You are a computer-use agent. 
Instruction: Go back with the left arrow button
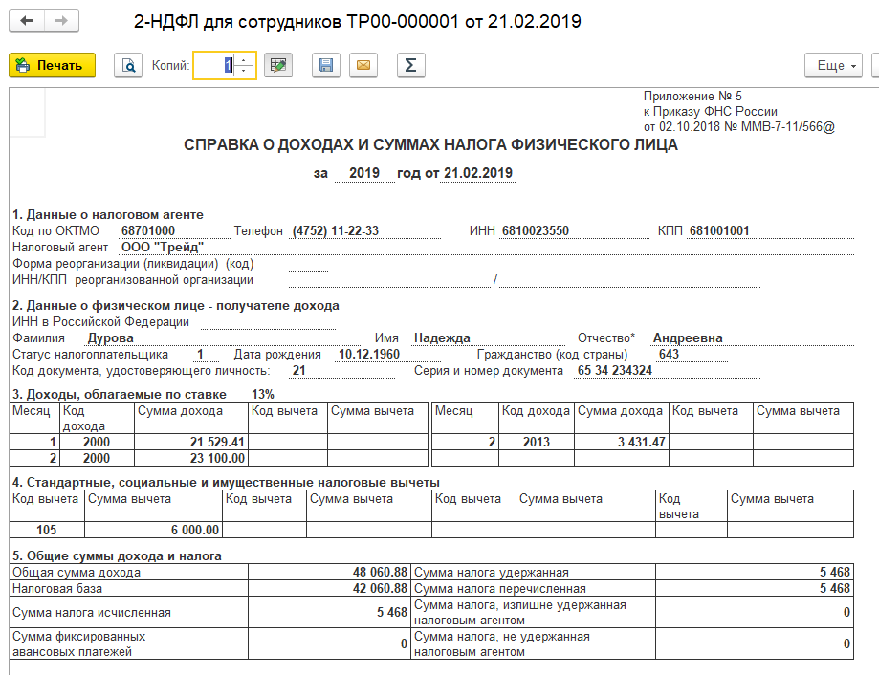tap(27, 21)
